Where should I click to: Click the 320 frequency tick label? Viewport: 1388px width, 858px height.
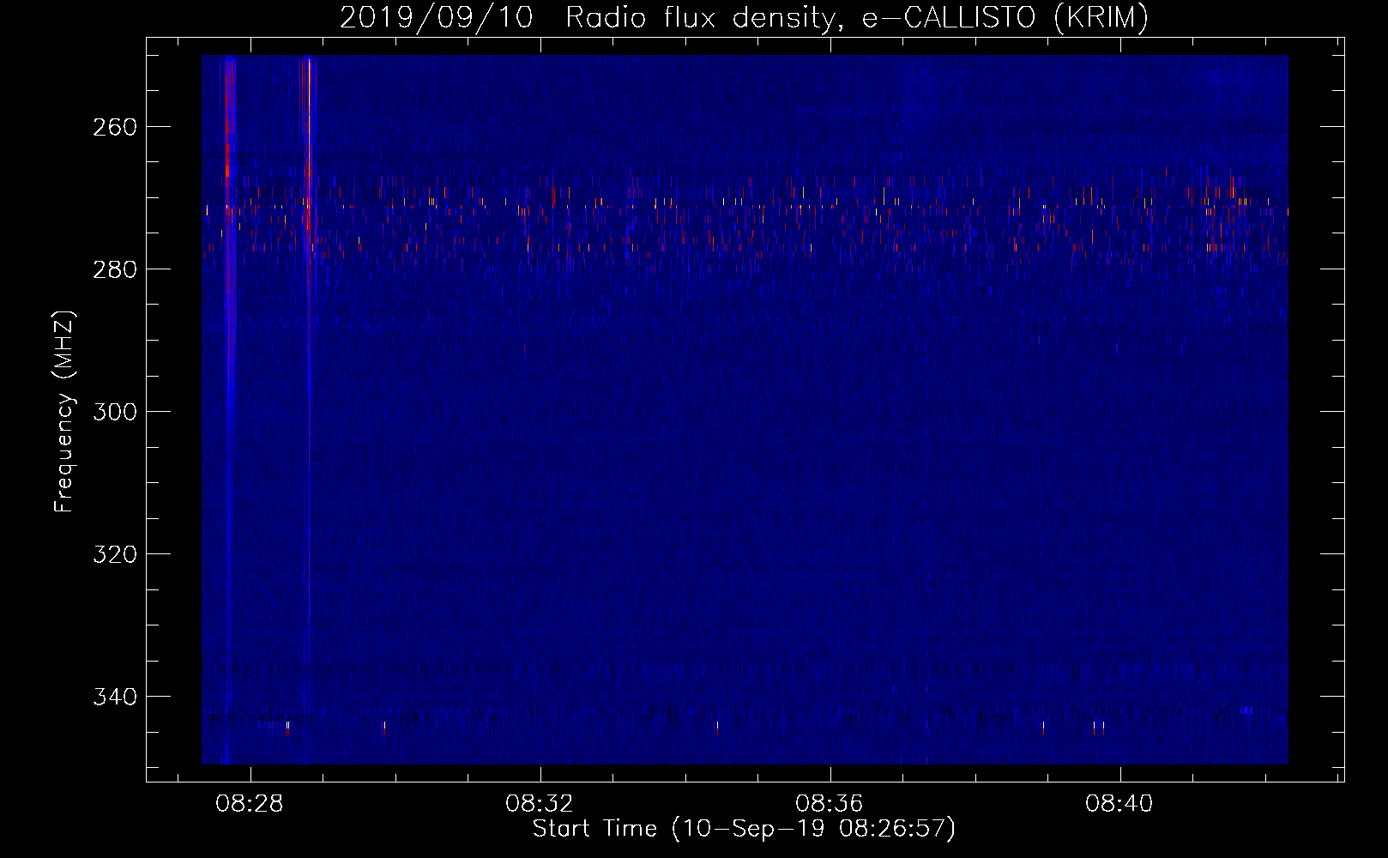[115, 554]
